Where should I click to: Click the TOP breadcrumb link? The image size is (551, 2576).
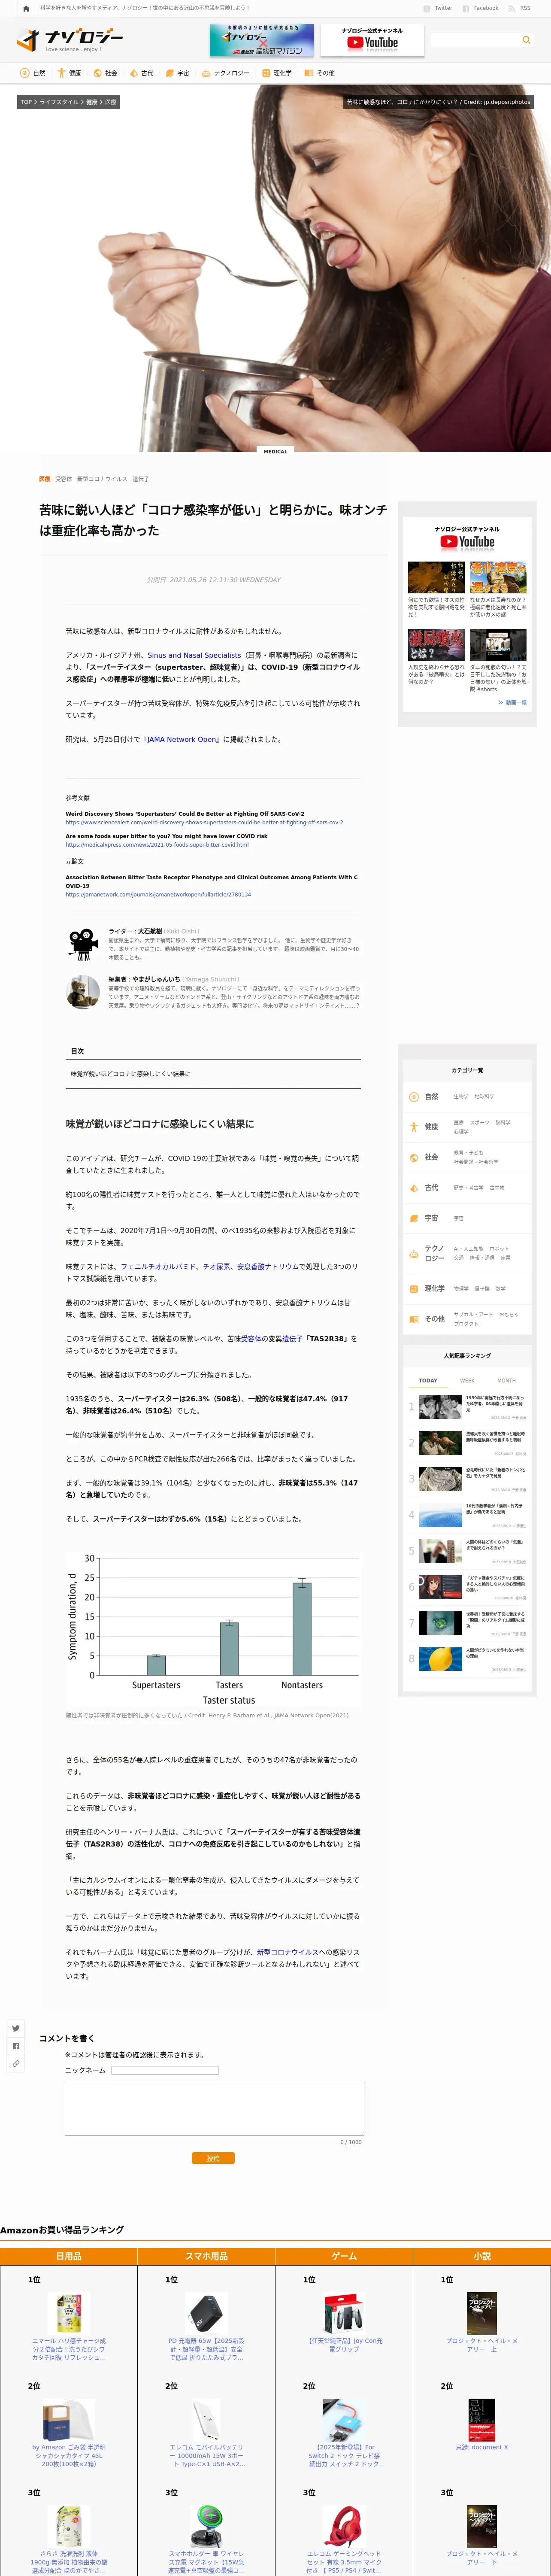coord(27,102)
